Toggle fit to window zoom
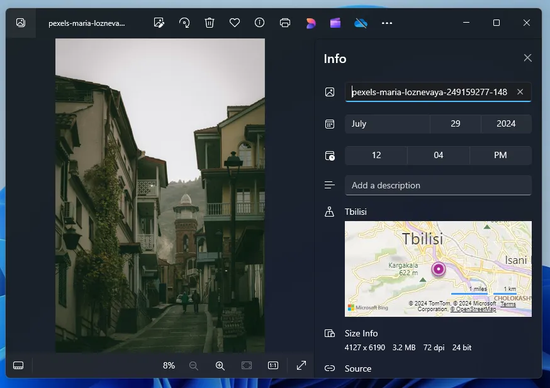This screenshot has width=550, height=388. pyautogui.click(x=246, y=365)
